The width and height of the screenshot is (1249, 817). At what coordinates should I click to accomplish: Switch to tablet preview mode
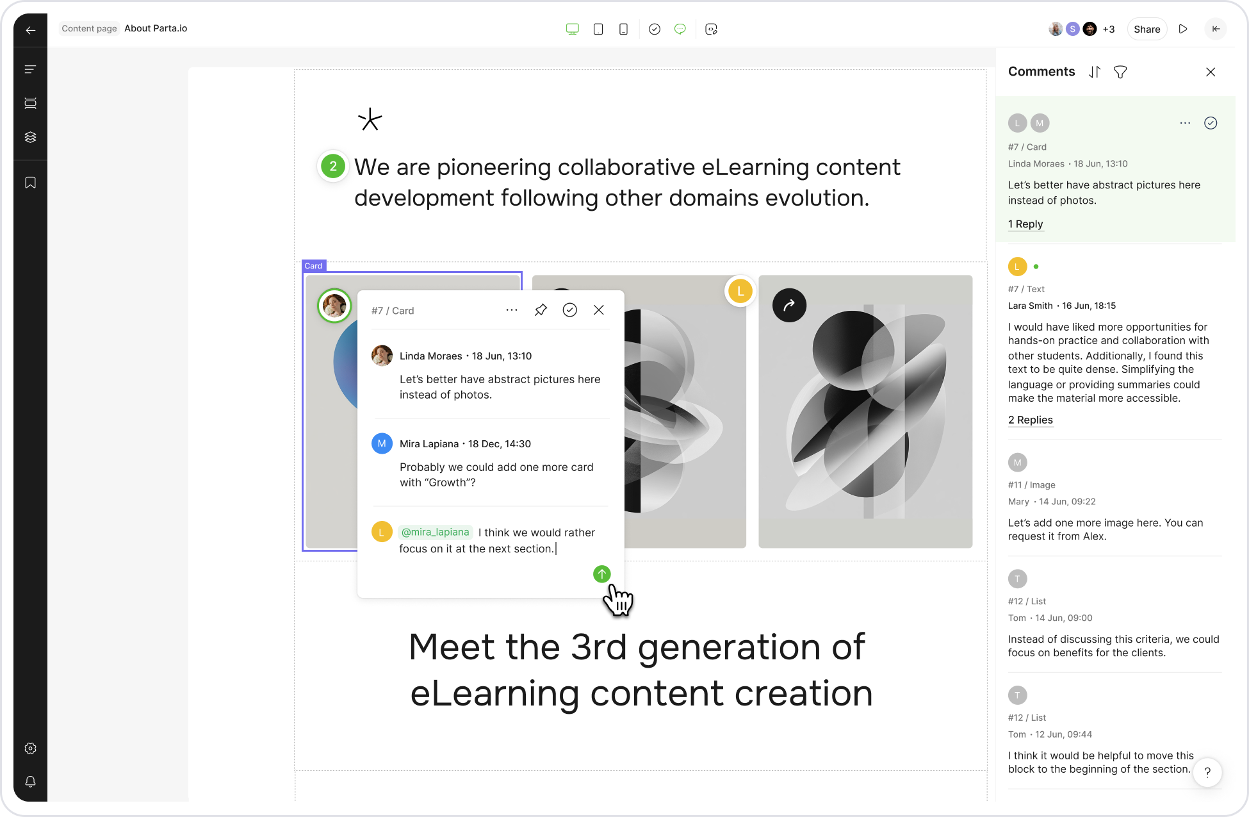(x=598, y=29)
